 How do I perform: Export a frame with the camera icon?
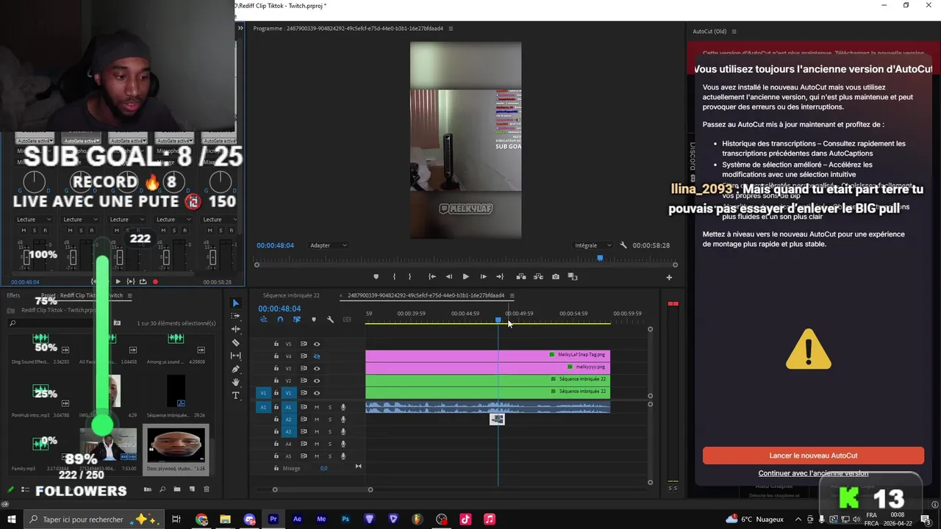click(555, 277)
